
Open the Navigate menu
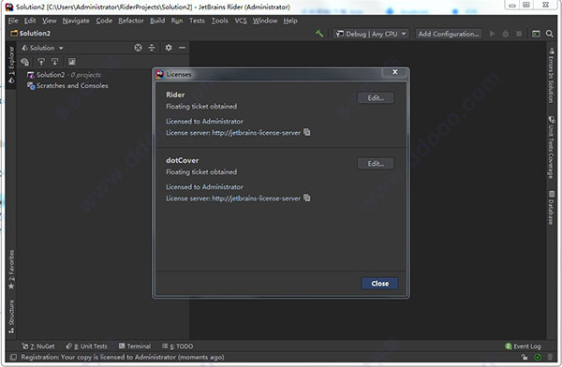pyautogui.click(x=76, y=21)
